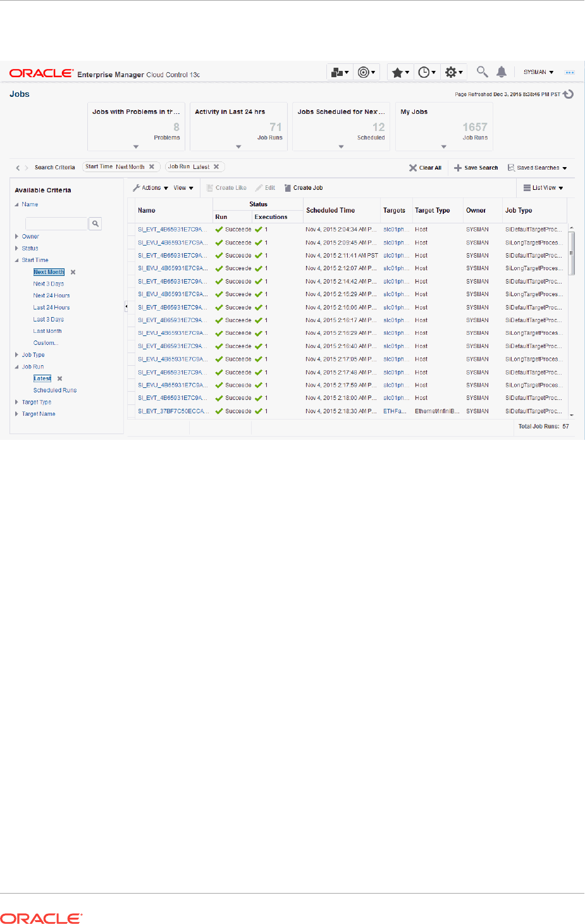
Task: Expand the Jobs with Problems tile
Action: point(136,147)
